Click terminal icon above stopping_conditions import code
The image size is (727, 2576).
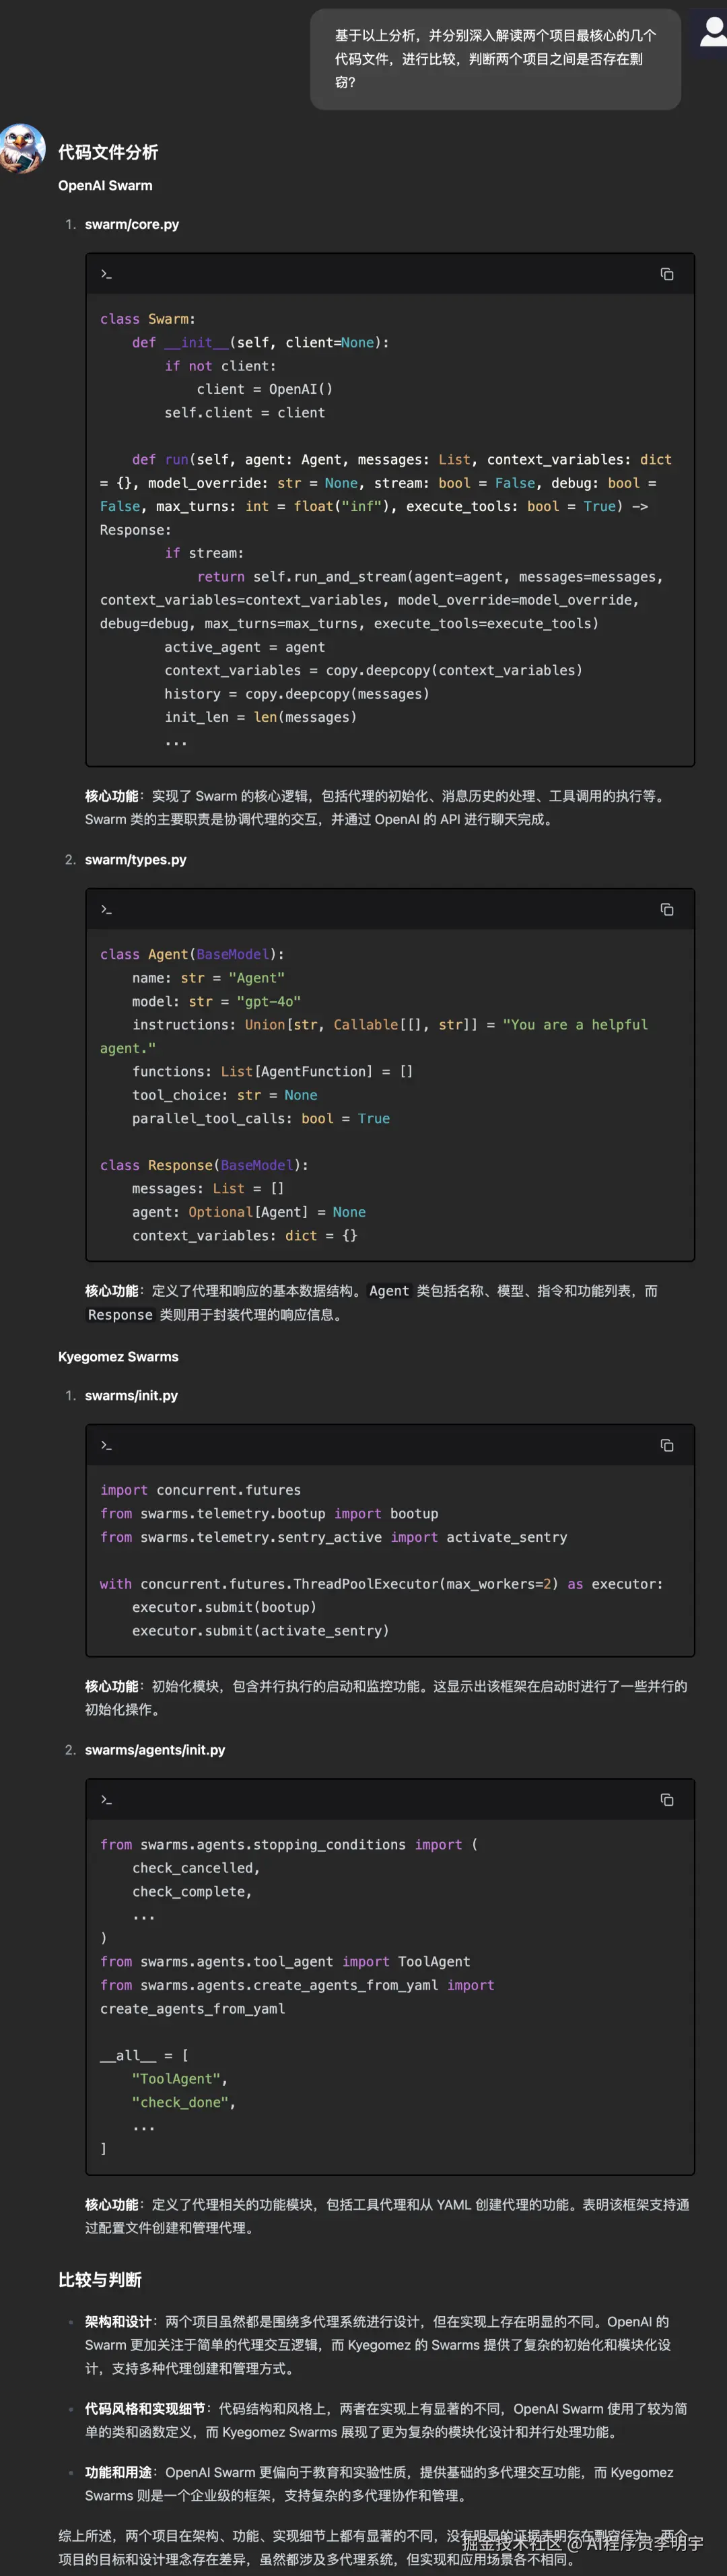click(x=106, y=1800)
